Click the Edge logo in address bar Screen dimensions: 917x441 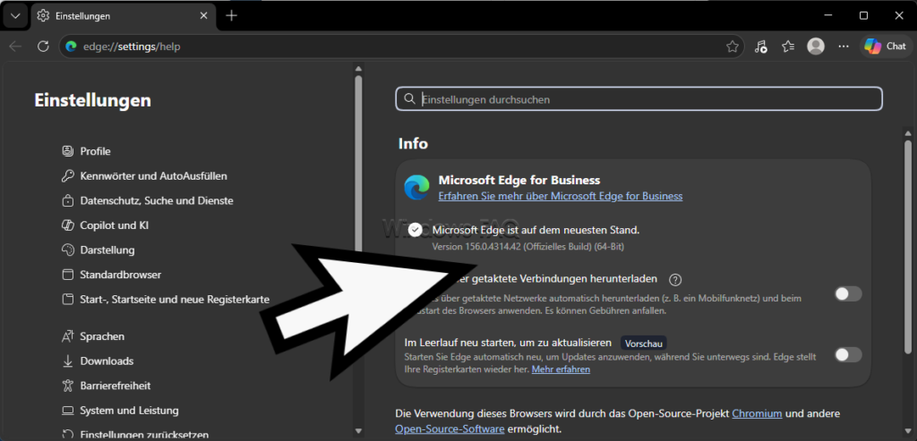(x=72, y=47)
